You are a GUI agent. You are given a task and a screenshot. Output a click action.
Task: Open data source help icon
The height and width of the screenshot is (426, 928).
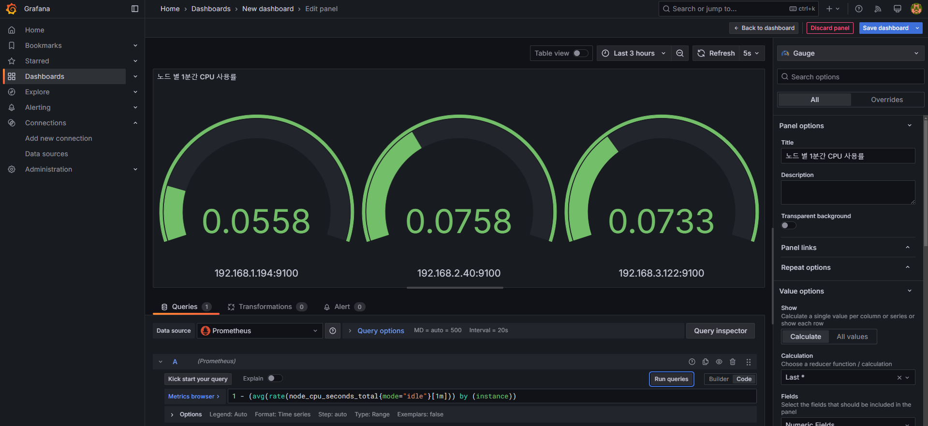[333, 331]
